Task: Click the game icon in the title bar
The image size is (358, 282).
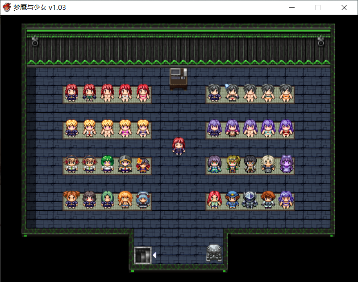Action: pyautogui.click(x=7, y=7)
